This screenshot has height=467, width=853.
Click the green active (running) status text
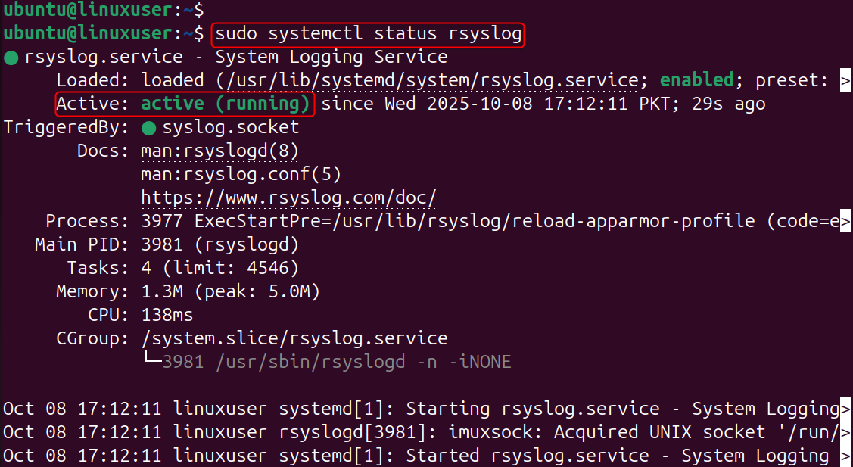pos(226,104)
